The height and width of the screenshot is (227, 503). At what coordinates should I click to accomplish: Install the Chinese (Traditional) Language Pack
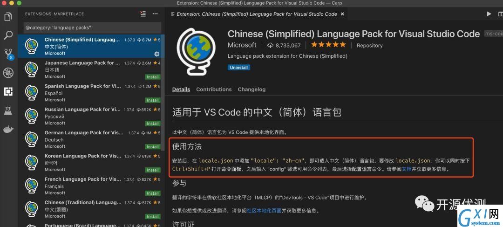click(x=153, y=217)
